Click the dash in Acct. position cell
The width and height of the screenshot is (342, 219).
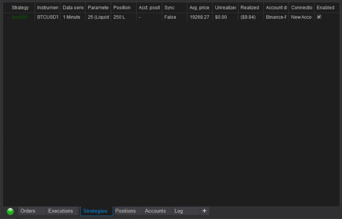149,17
